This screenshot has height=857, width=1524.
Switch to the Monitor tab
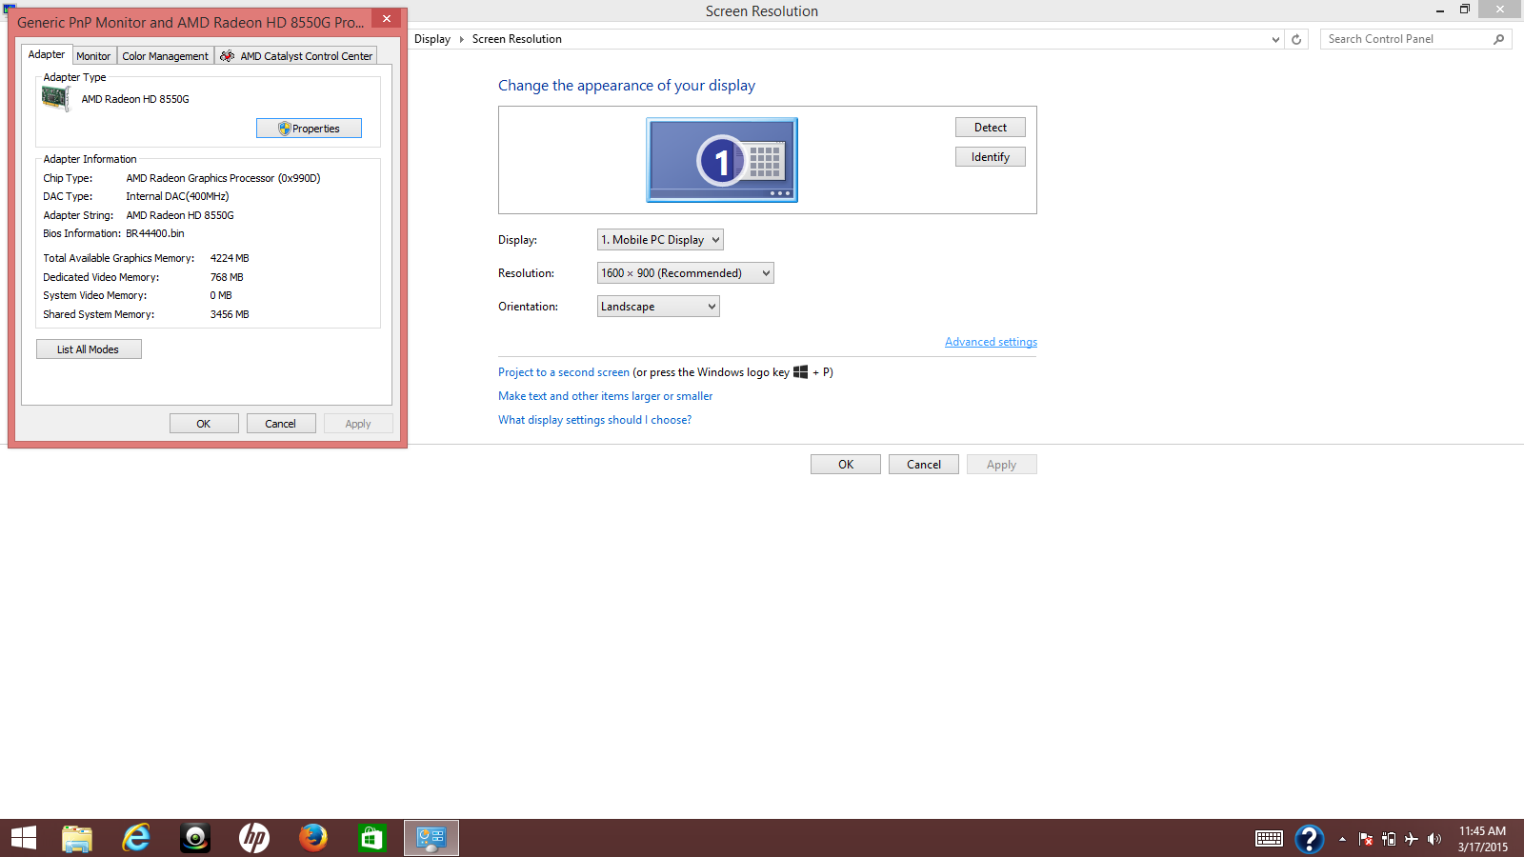click(x=92, y=55)
